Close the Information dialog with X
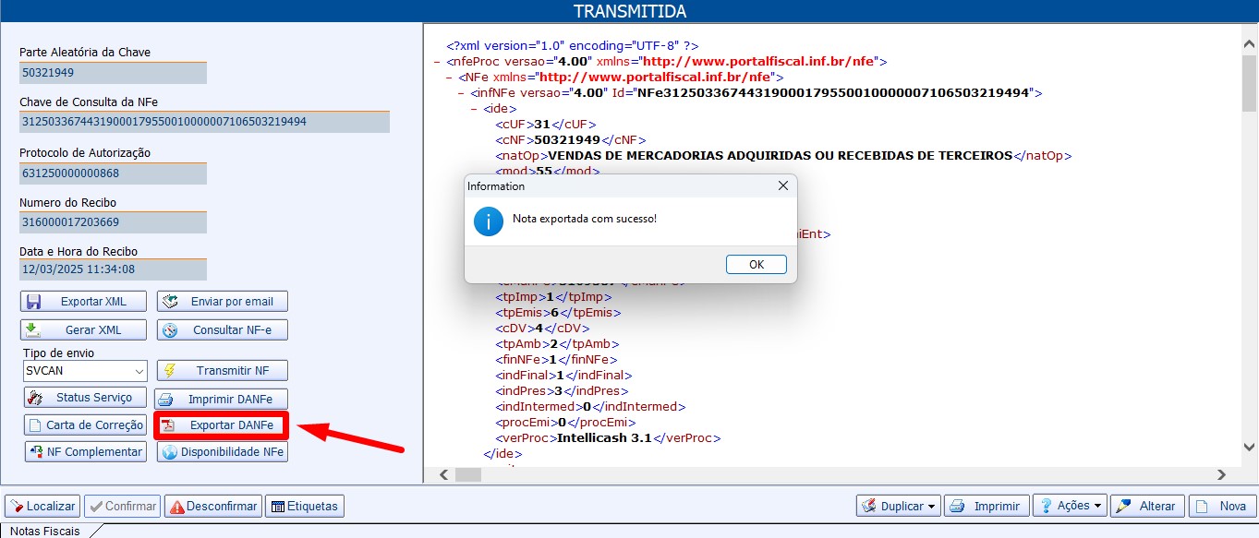 783,186
